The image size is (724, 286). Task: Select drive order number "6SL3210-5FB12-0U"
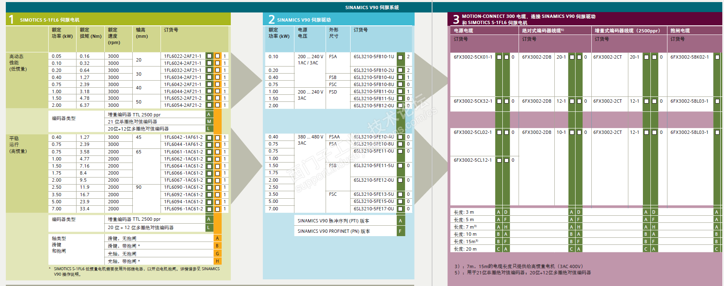pos(374,106)
